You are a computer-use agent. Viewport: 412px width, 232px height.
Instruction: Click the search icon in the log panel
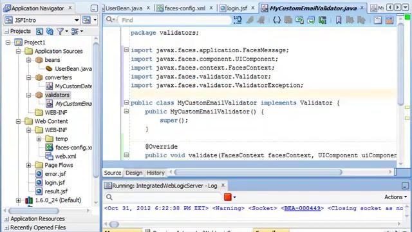tap(109, 197)
